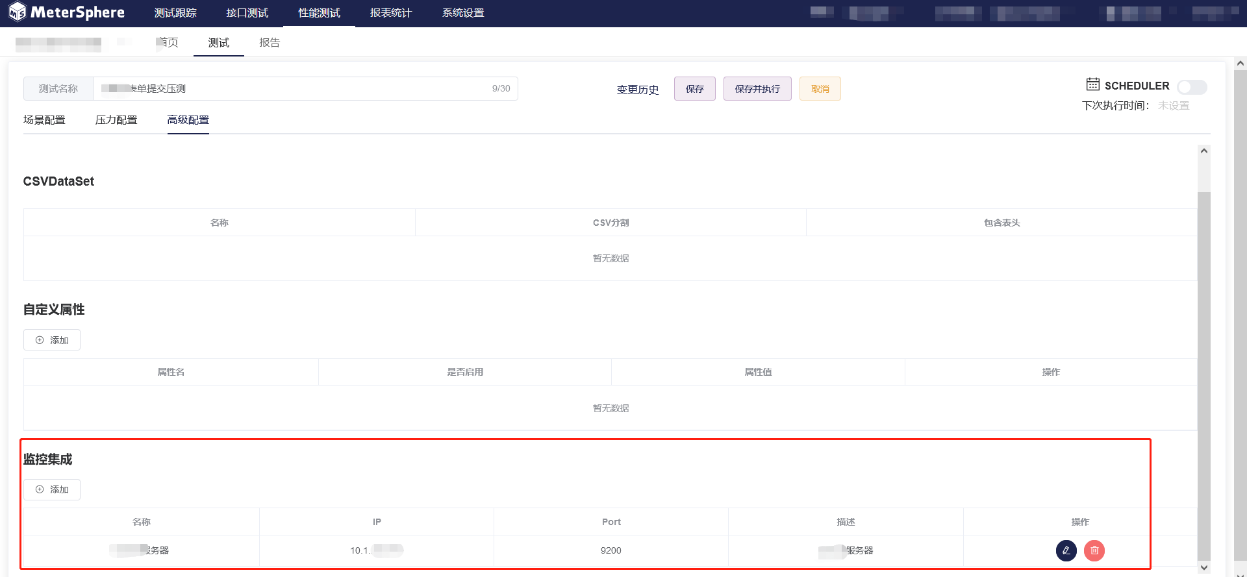Screen dimensions: 1247x577
Task: Add a custom property under 自定义属性
Action: click(x=52, y=340)
